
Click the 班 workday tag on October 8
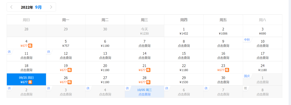pyautogui.click(x=245, y=88)
